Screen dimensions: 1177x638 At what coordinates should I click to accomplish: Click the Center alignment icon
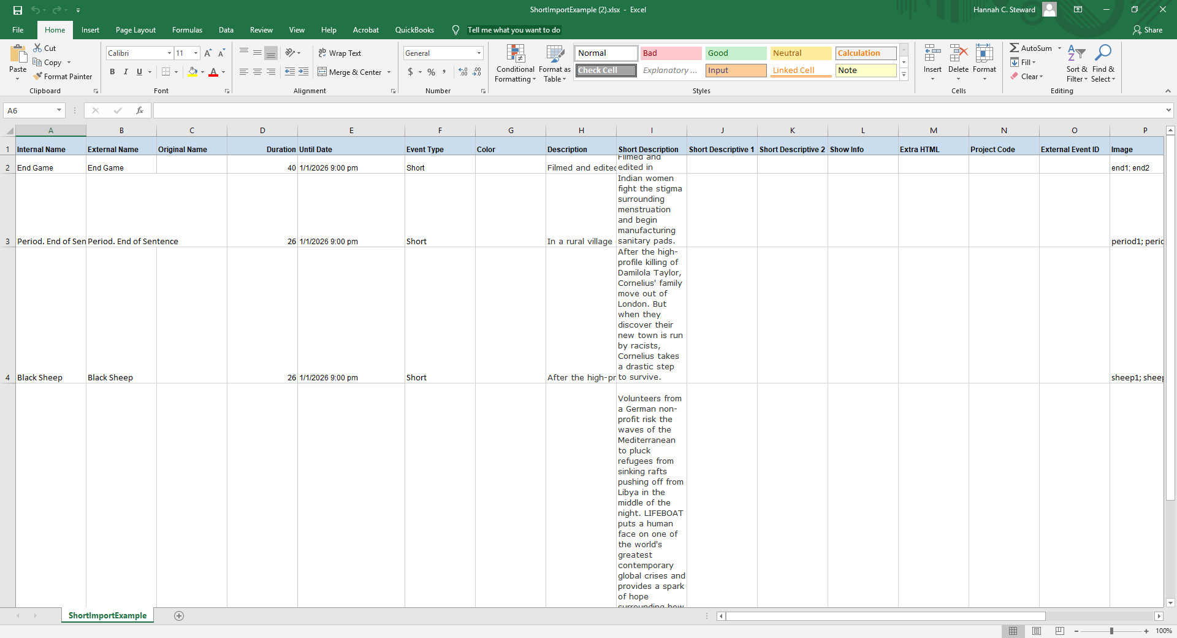coord(257,72)
